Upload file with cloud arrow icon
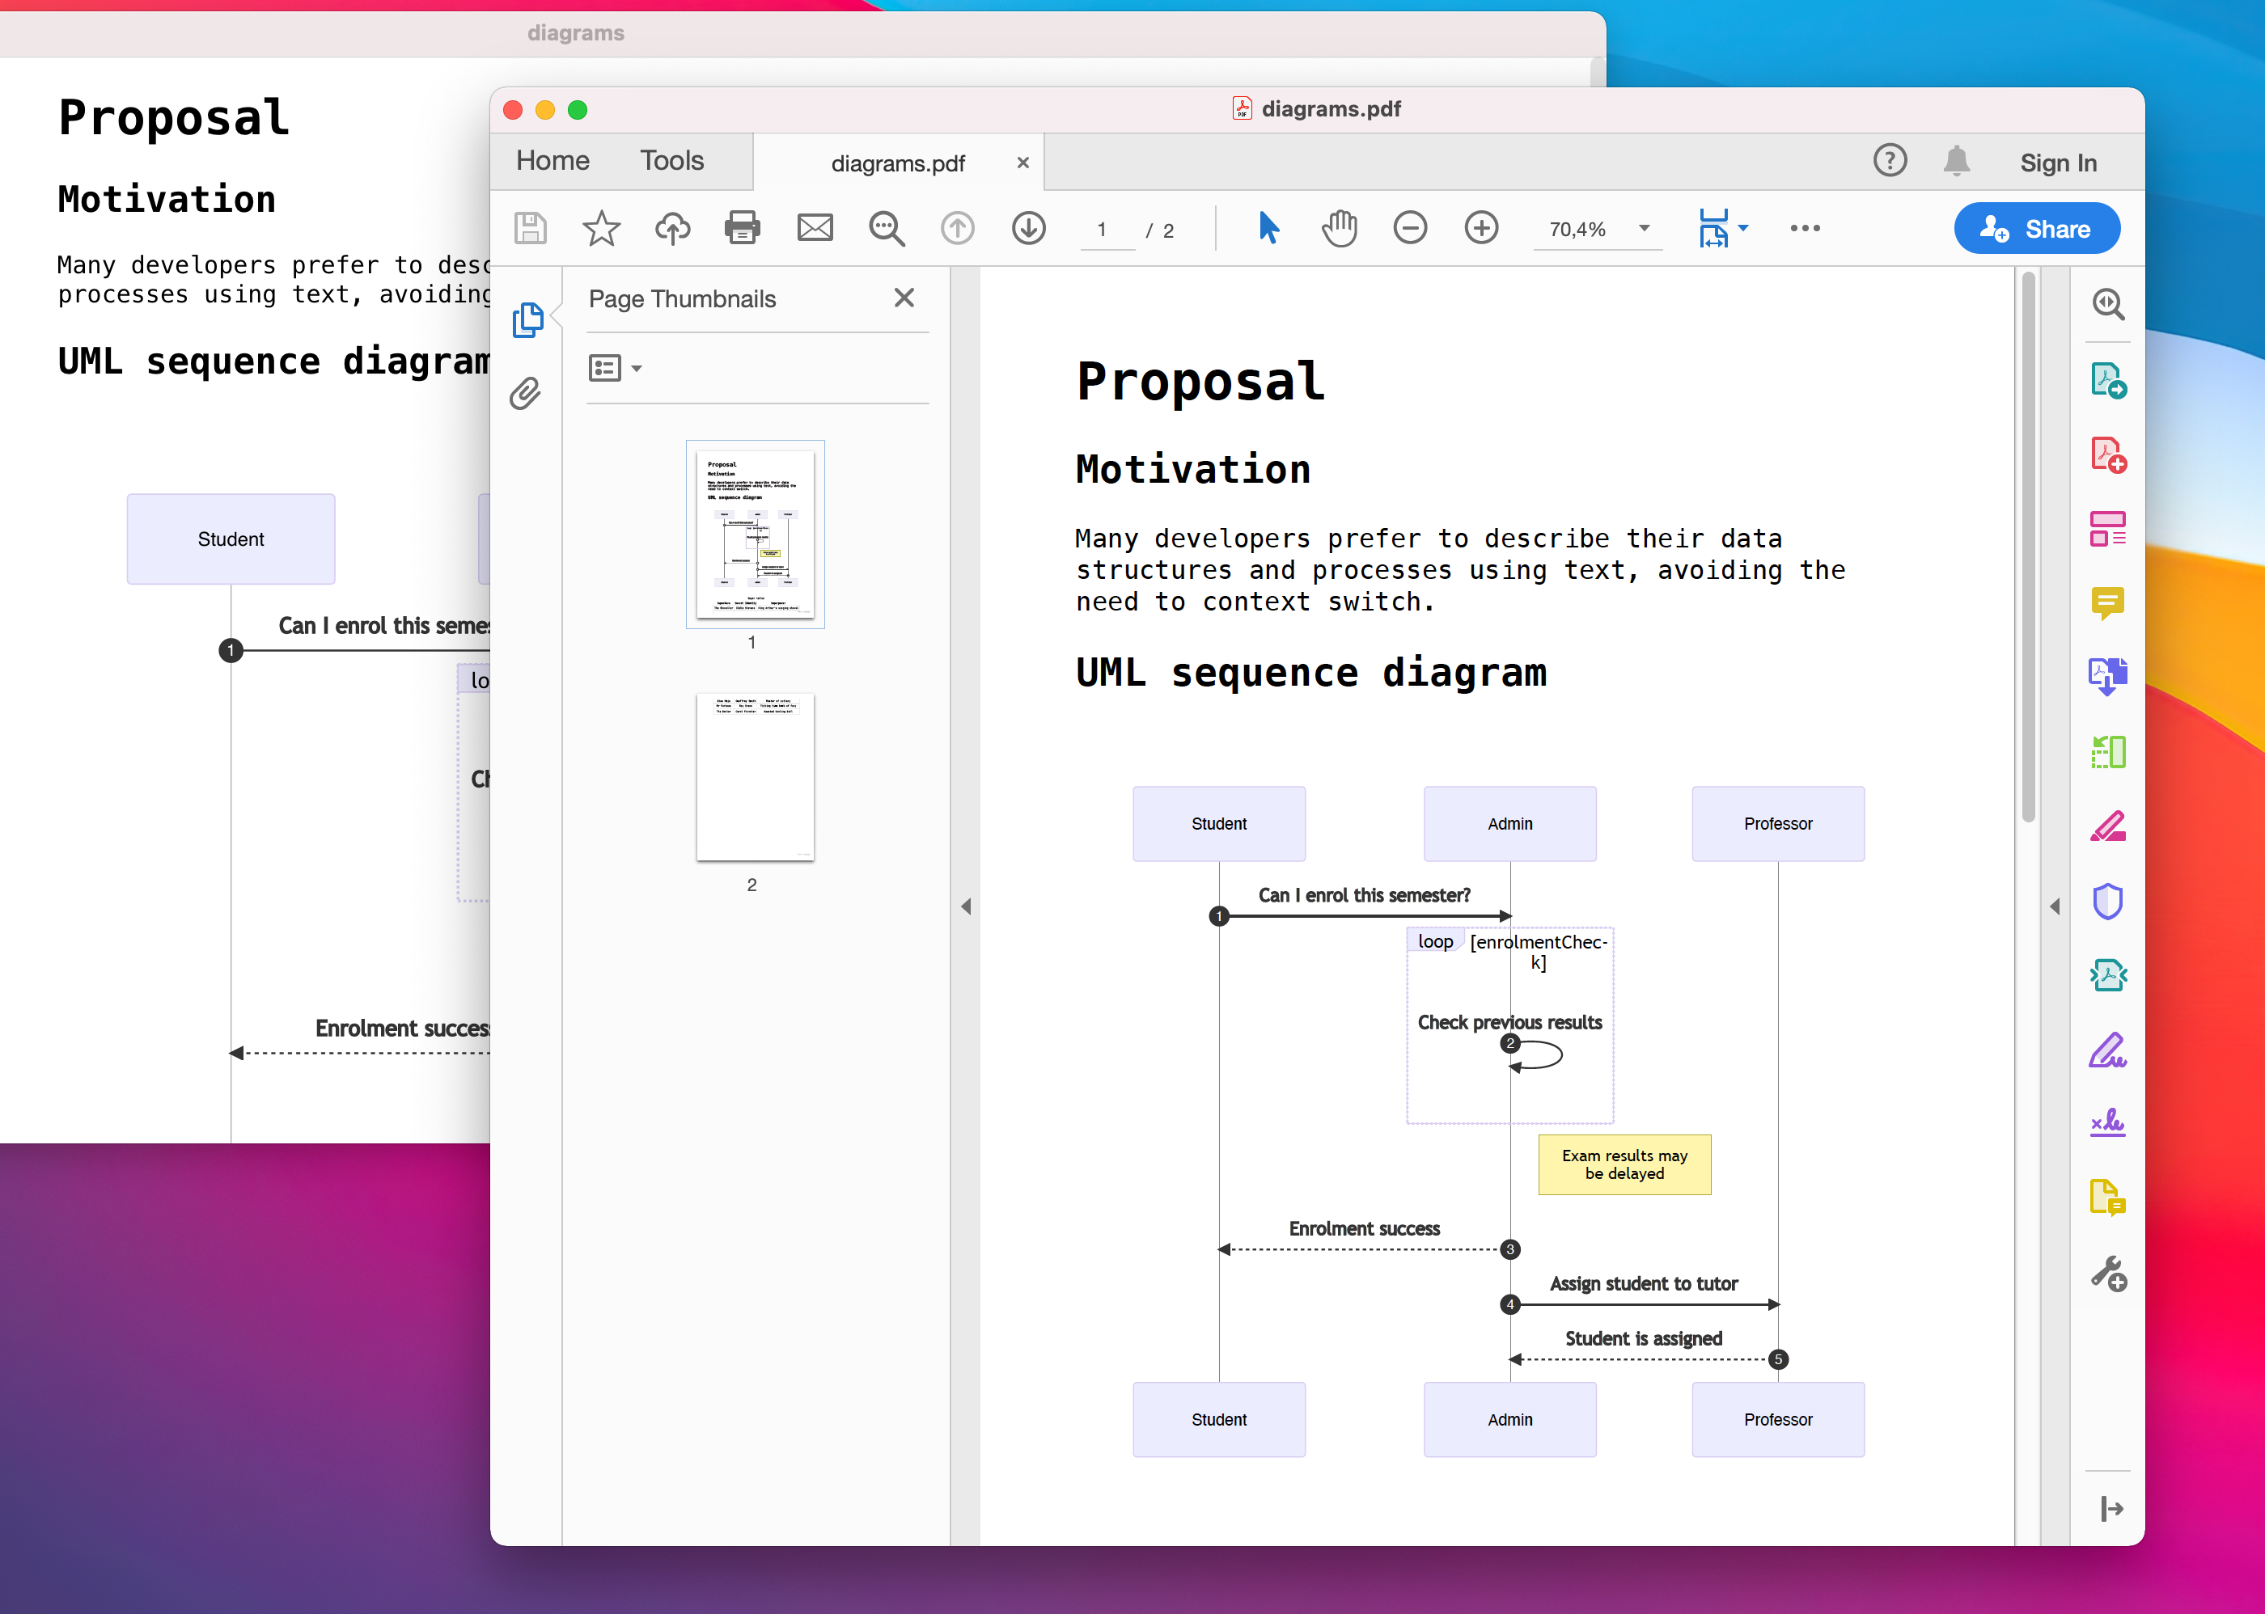 pyautogui.click(x=672, y=229)
